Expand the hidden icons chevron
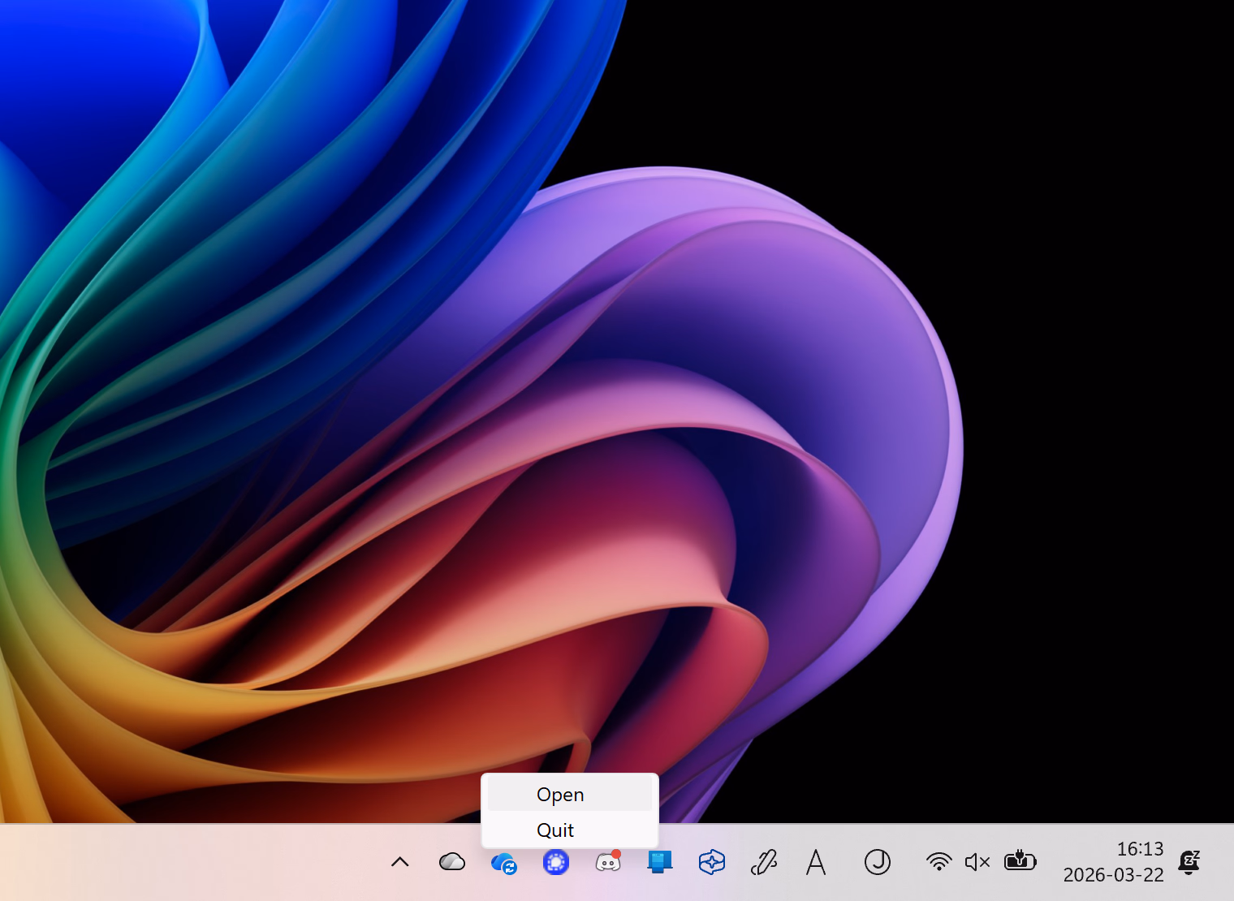Screen dimensions: 1234x901 point(400,862)
